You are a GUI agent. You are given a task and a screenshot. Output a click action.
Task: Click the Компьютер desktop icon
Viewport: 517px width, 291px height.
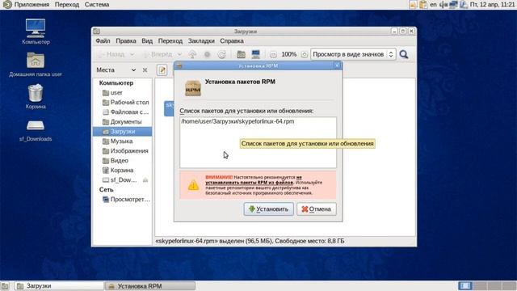tap(36, 32)
